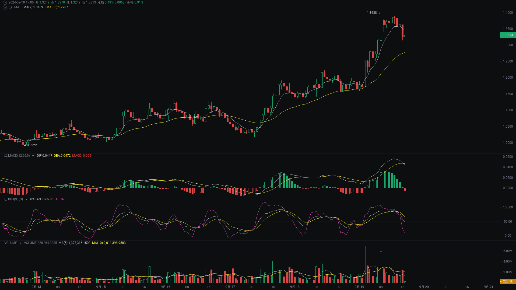Collapse the EMA indicator row
Viewport: 516px width, 290px height.
[5, 8]
